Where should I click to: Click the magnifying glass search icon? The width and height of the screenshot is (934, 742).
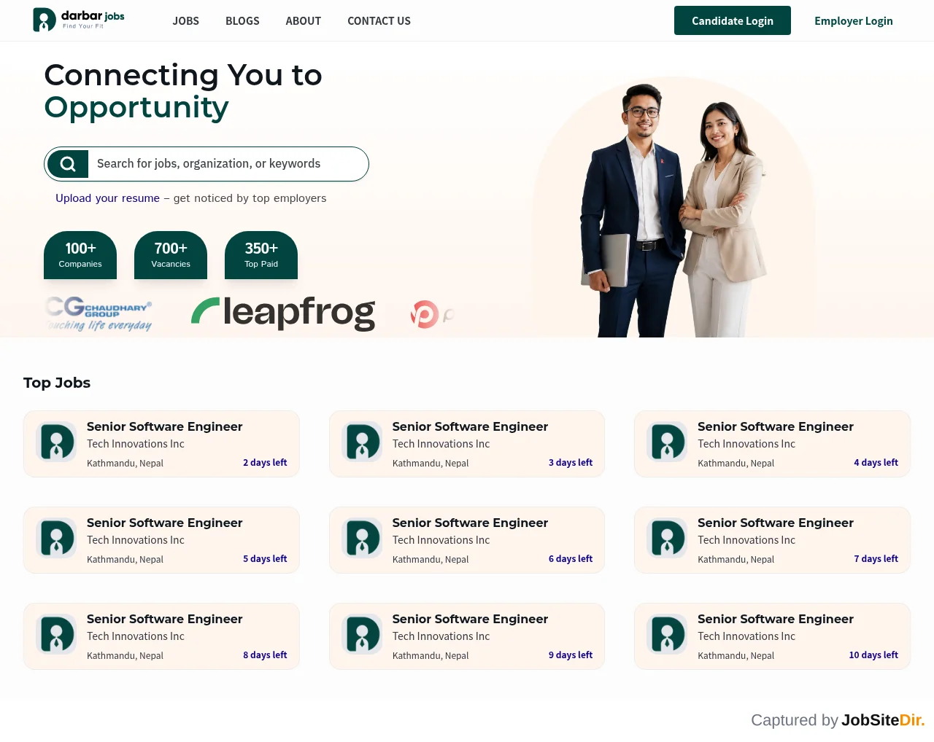[x=68, y=164]
